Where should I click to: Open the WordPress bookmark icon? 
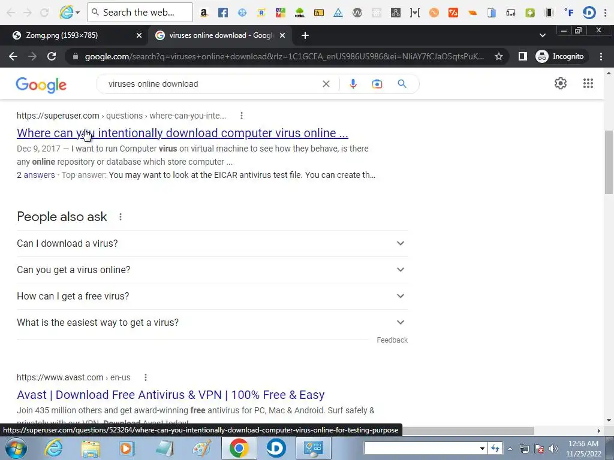pyautogui.click(x=357, y=13)
